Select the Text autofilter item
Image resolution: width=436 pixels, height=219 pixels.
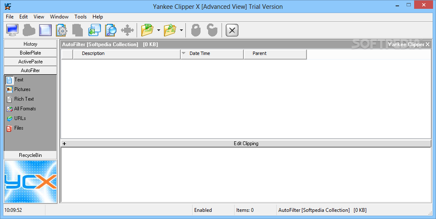point(15,80)
